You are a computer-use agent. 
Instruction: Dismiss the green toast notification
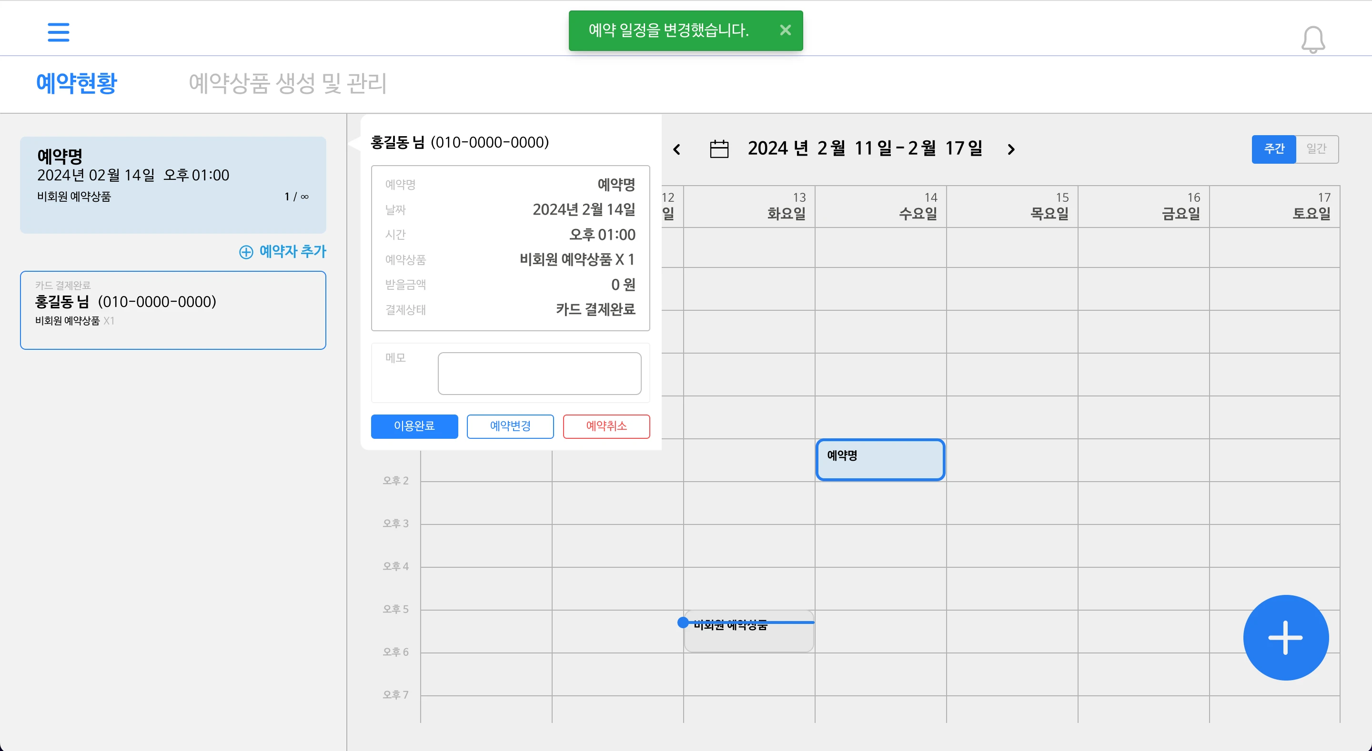[785, 30]
